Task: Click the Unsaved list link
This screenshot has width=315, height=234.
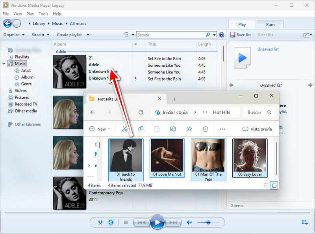Action: pyautogui.click(x=268, y=49)
